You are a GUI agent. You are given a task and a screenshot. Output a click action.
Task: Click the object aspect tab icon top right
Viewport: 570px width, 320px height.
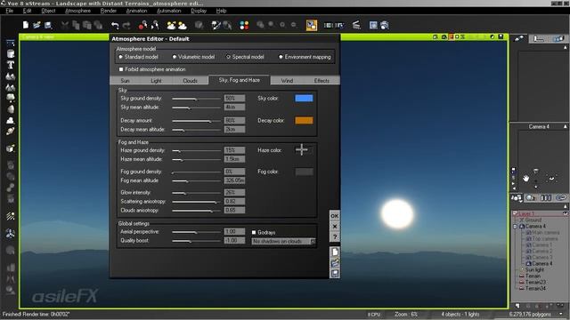click(x=519, y=38)
